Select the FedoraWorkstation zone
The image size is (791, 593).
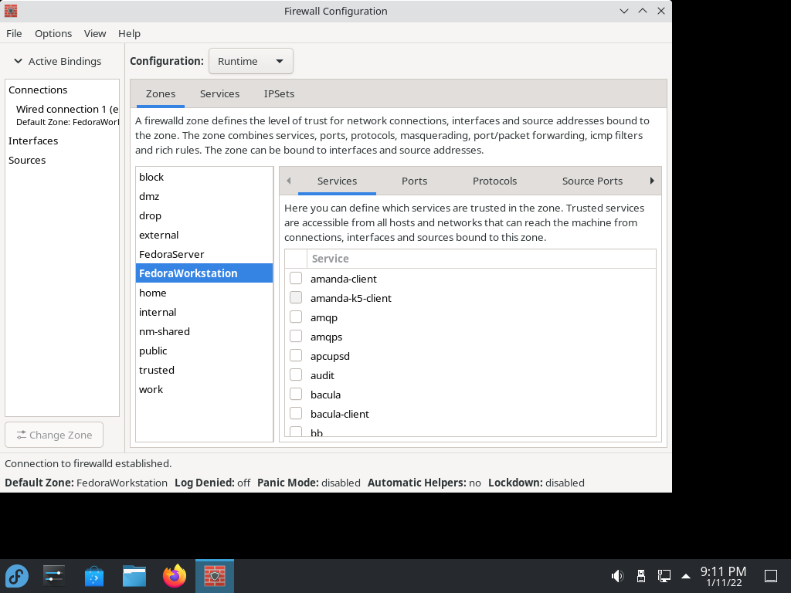point(204,273)
